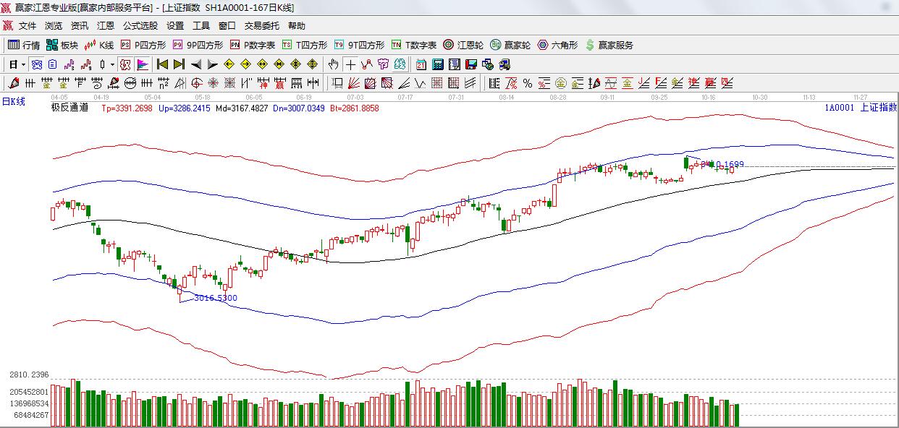The image size is (899, 428).
Task: Click the 行情 market quotes button
Action: pyautogui.click(x=24, y=45)
